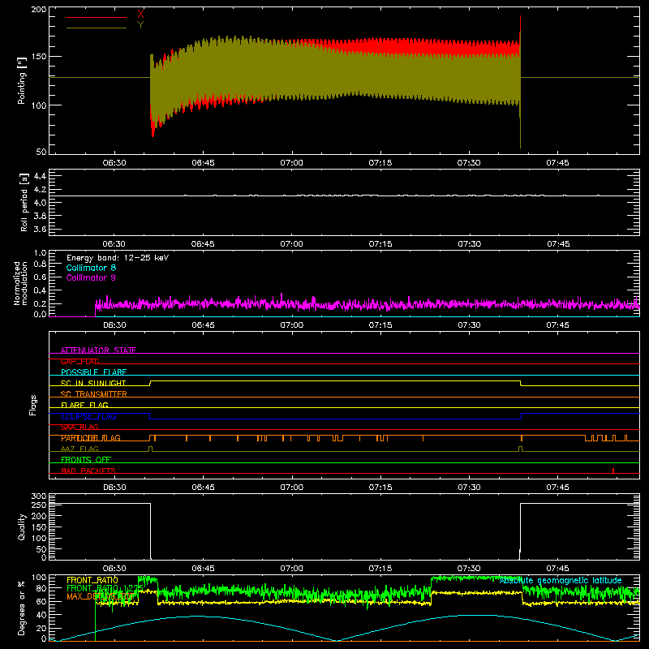Screen dimensions: 649x649
Task: Click the 'ATTENUATOR_STATE' flag label
Action: tap(98, 350)
